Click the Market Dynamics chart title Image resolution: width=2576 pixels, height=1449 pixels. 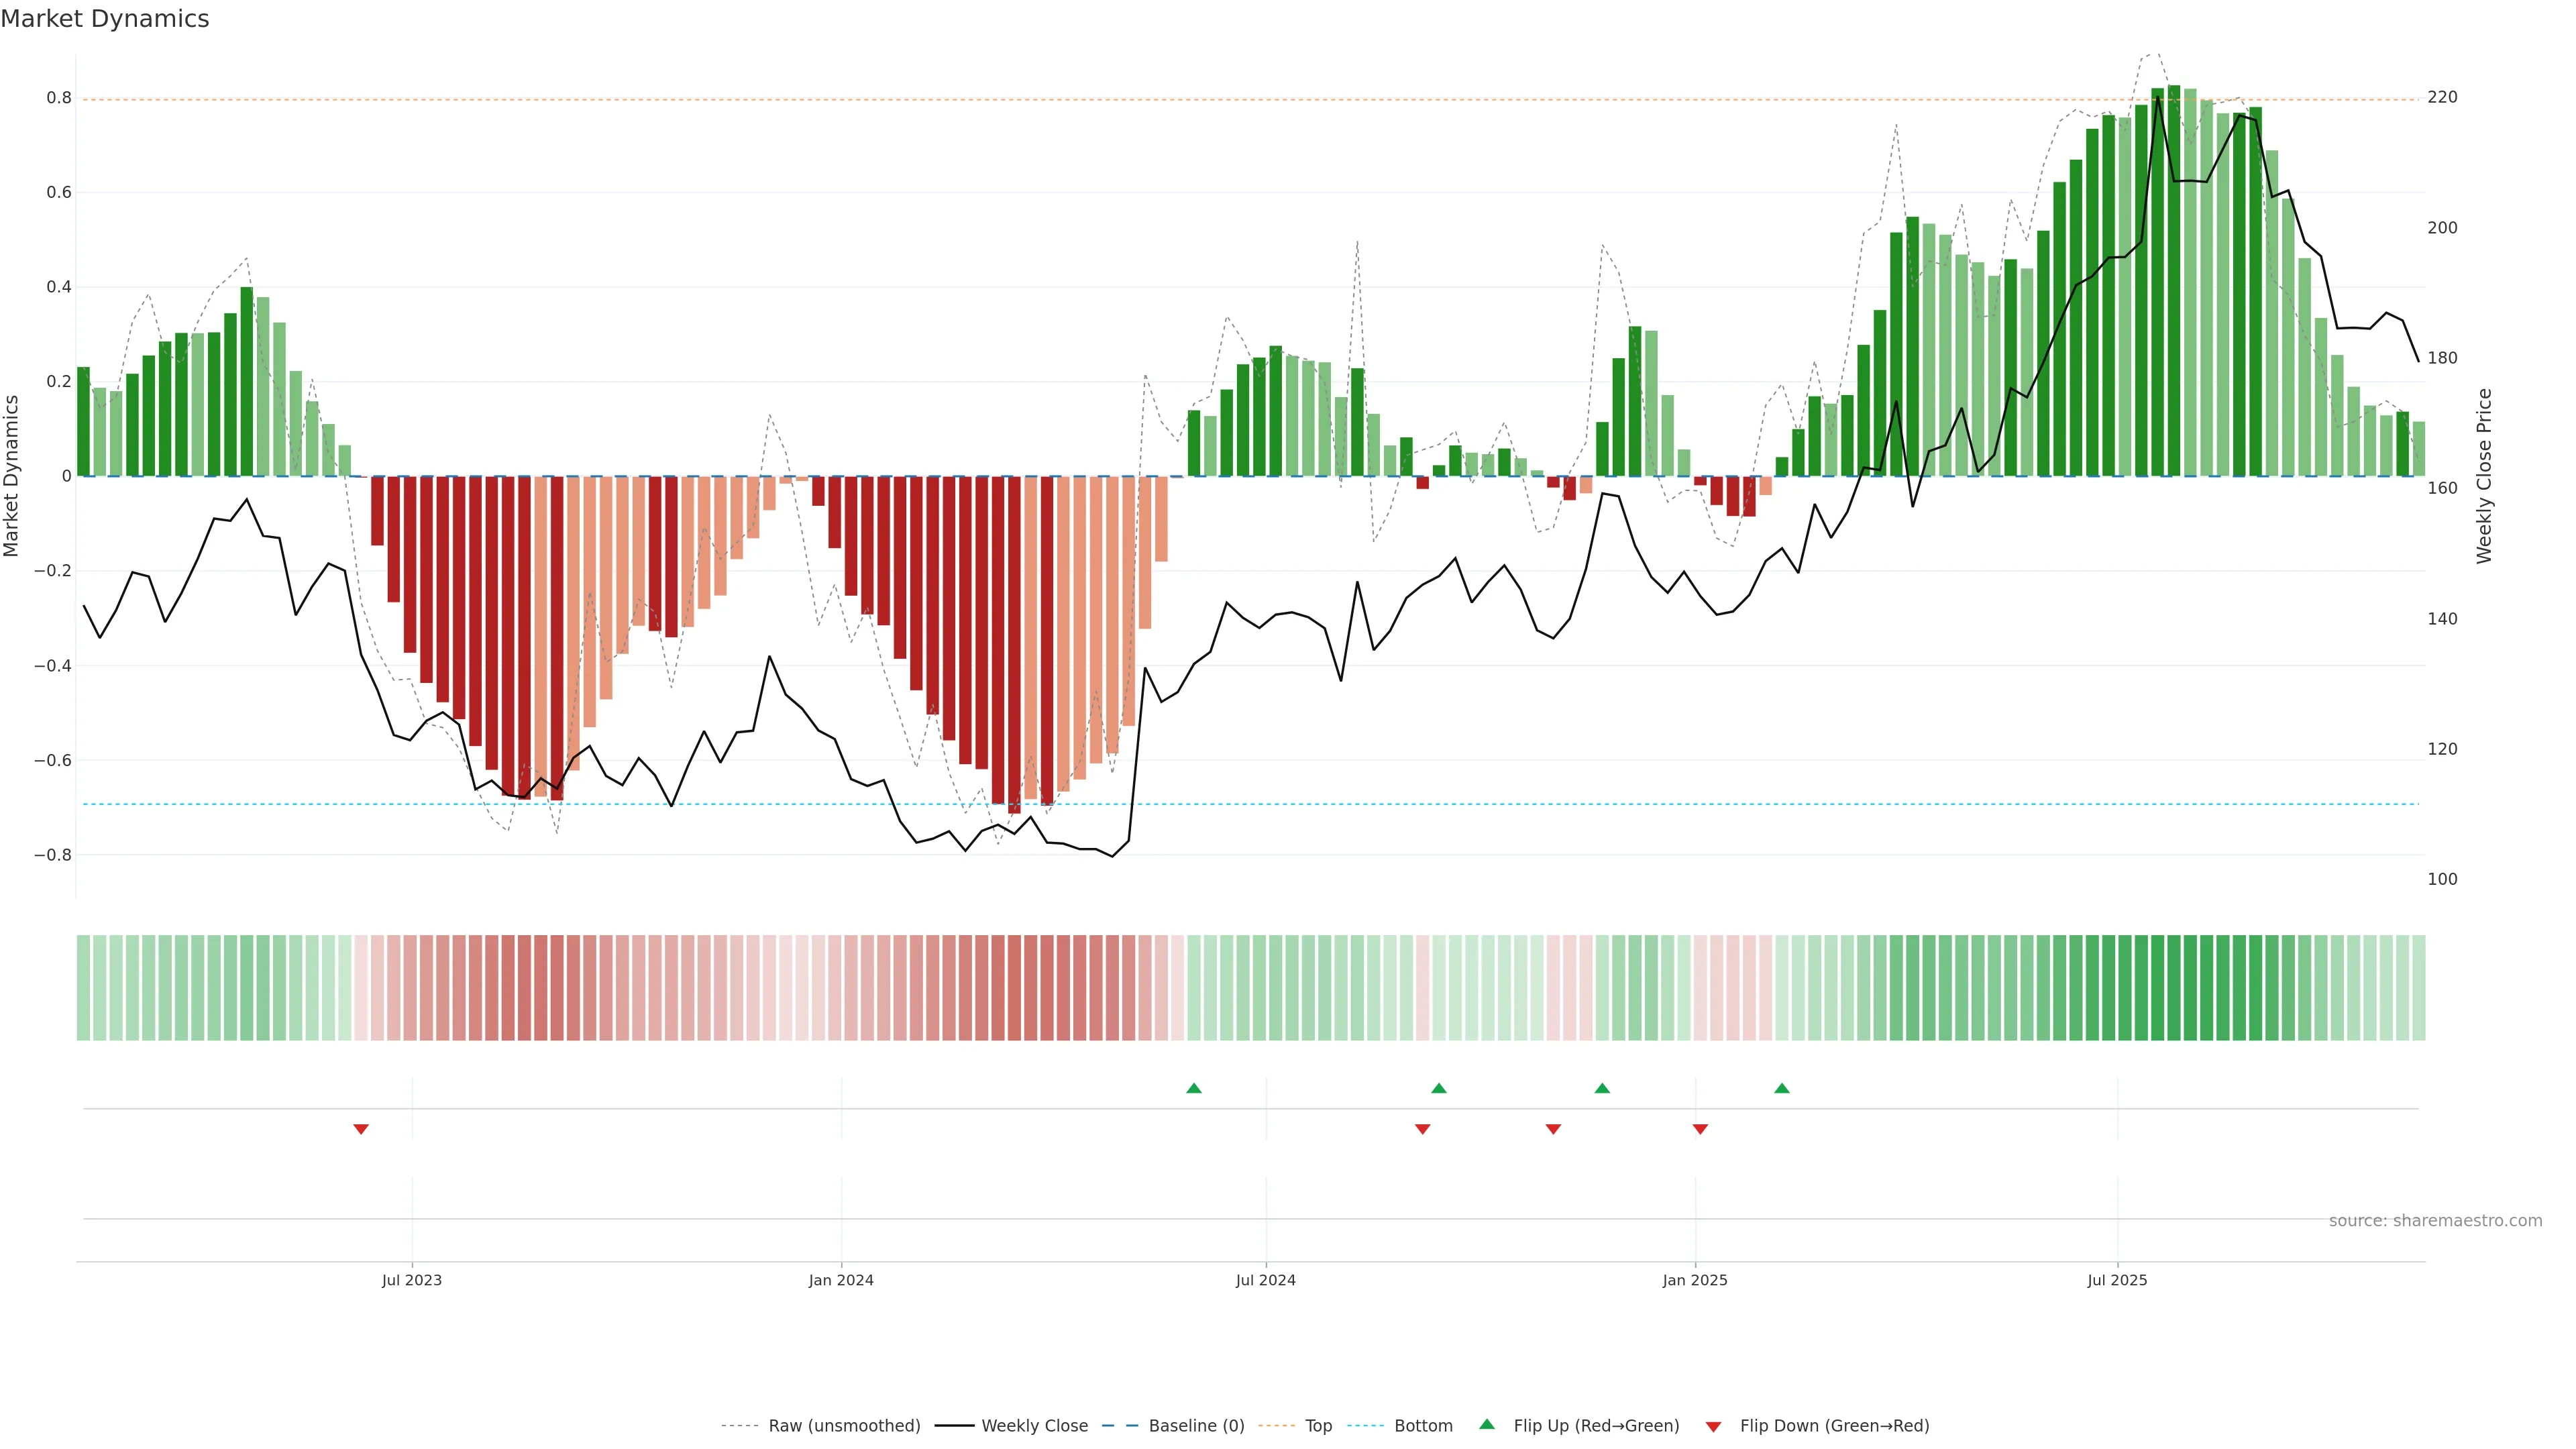click(105, 19)
